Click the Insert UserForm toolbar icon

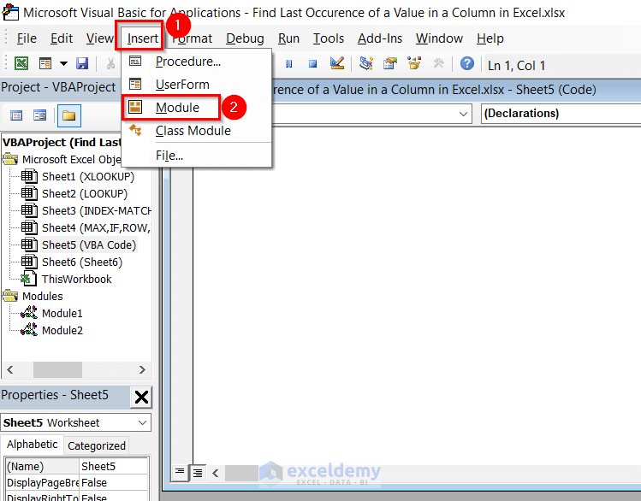coord(45,63)
